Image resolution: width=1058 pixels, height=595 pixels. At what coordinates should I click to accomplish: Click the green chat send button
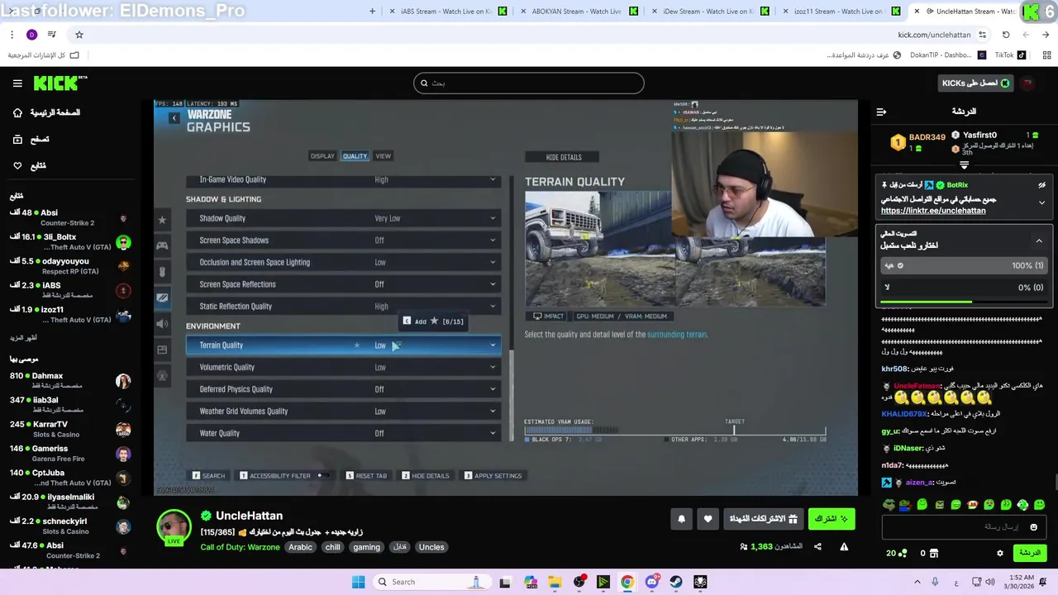[x=1030, y=553]
